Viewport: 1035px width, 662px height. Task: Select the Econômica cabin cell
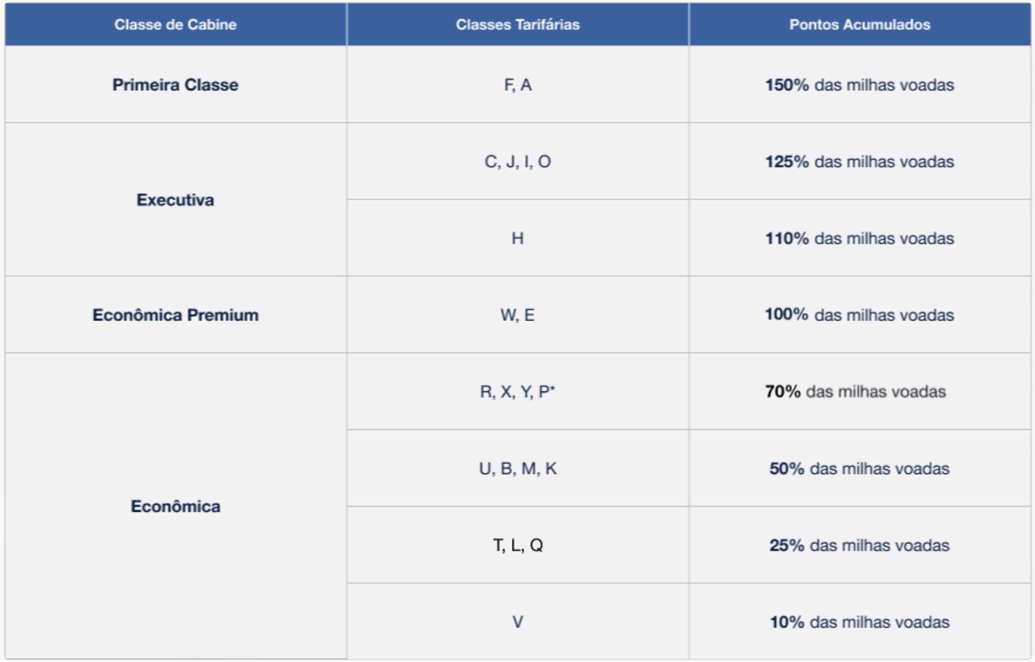click(x=175, y=506)
